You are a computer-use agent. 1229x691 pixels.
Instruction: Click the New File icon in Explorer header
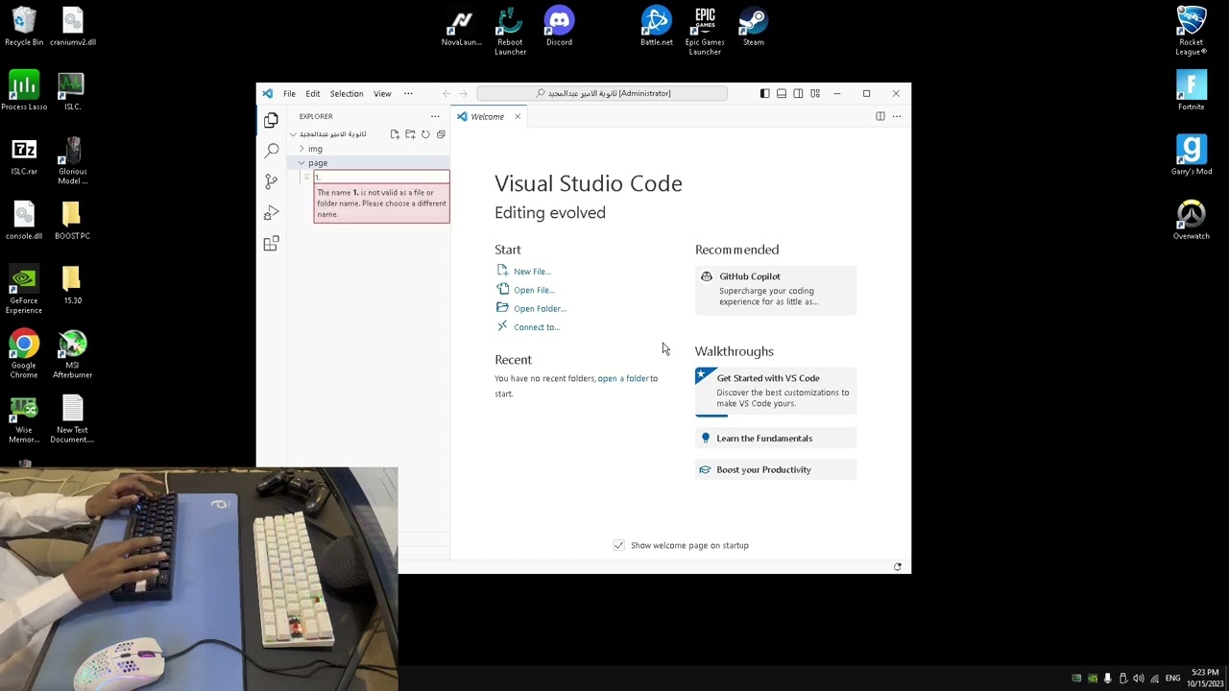(x=395, y=134)
